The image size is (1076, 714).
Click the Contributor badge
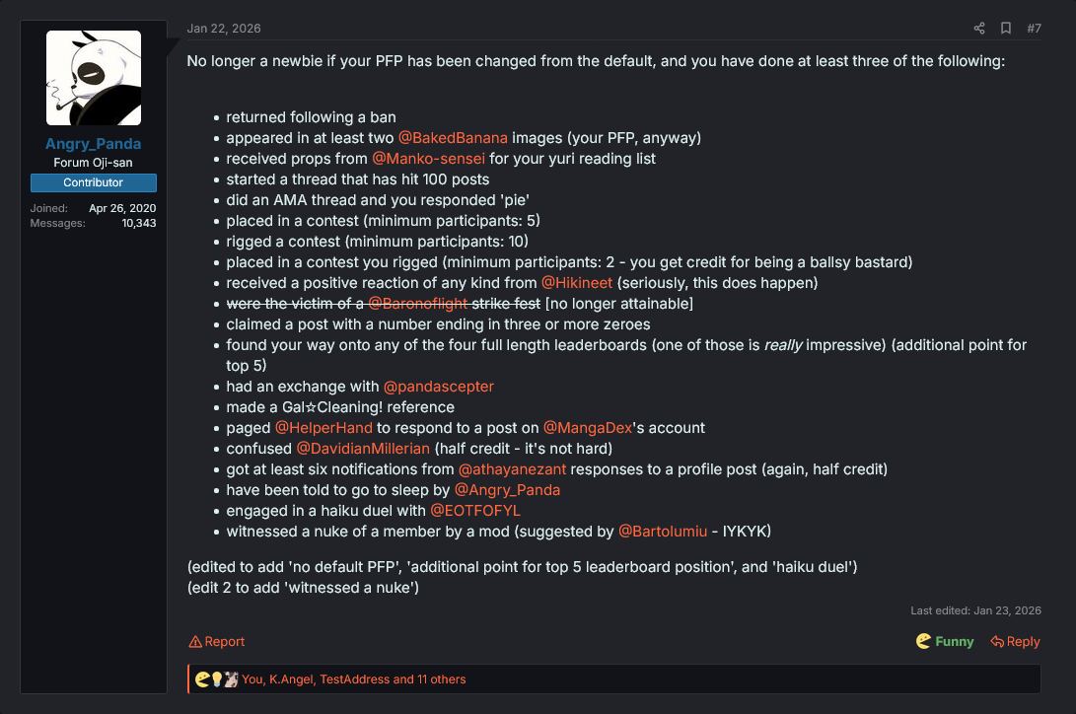coord(94,182)
